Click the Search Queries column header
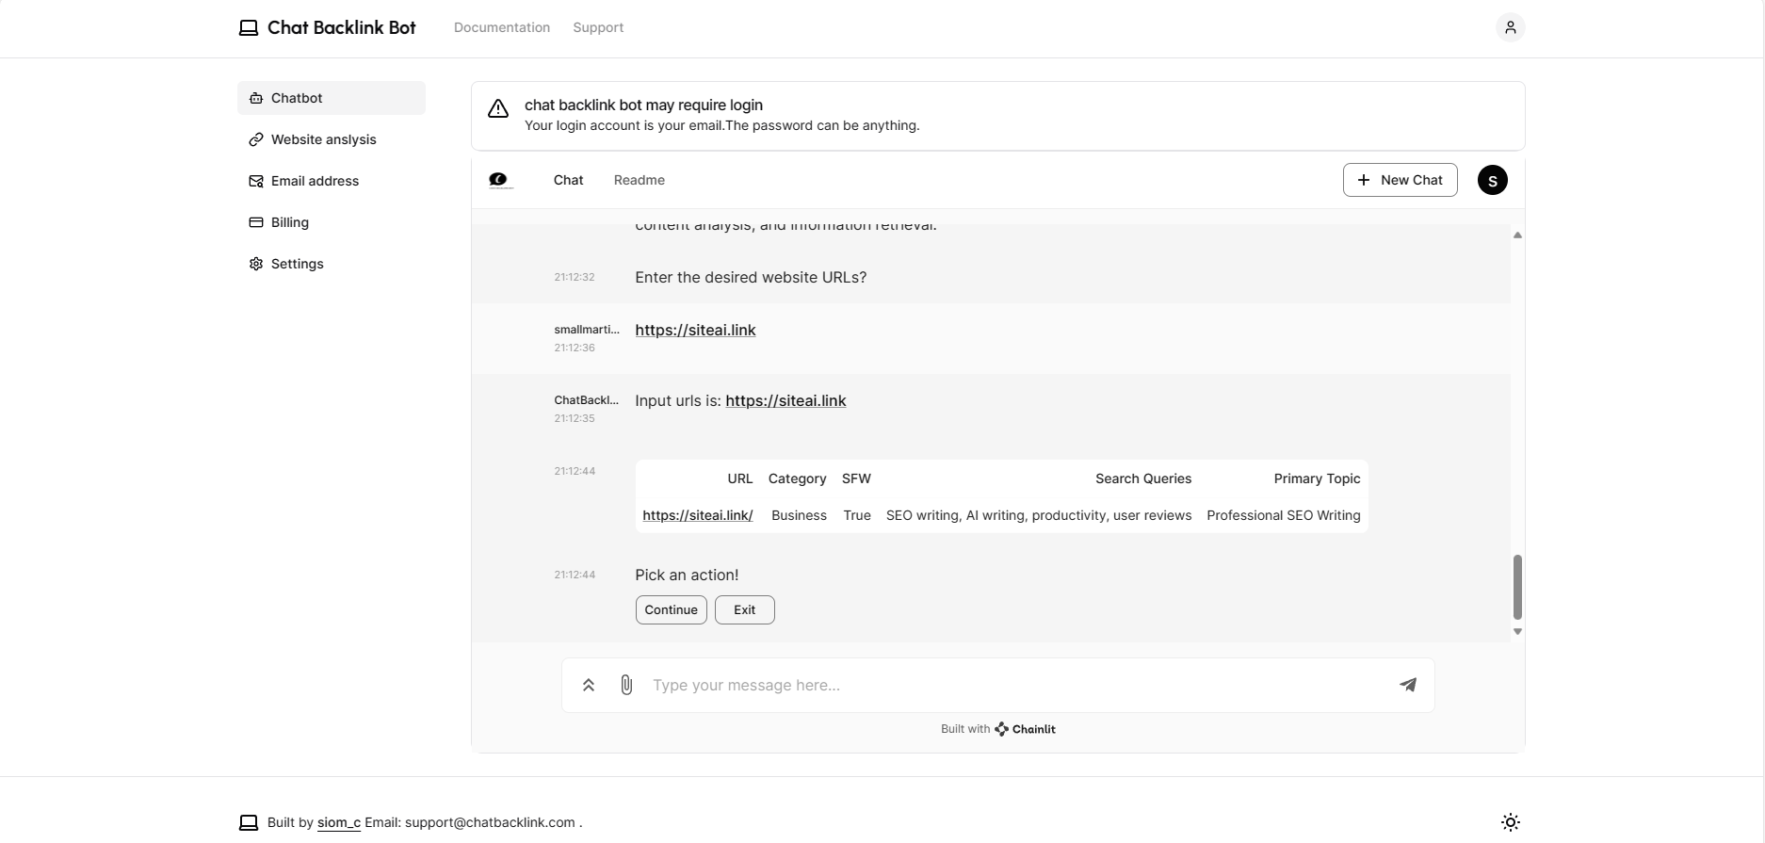The width and height of the screenshot is (1765, 843). coord(1143,478)
